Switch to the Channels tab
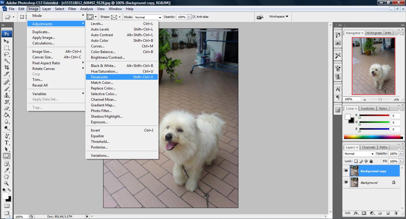This screenshot has width=406, height=219. click(369, 147)
